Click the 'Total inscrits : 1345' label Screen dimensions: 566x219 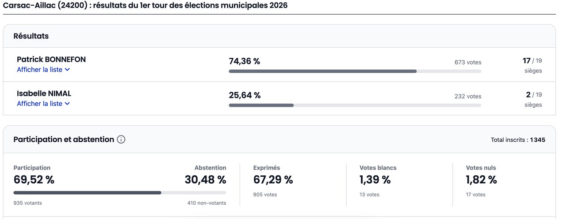(518, 140)
